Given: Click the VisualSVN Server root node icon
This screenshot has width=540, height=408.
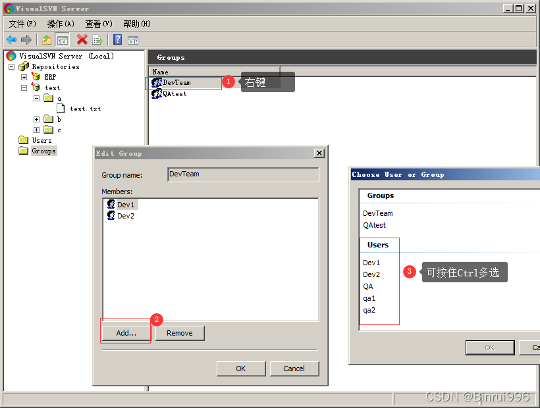Looking at the screenshot, I should [11, 56].
